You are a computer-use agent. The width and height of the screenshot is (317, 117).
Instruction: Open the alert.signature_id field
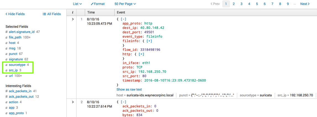[x=22, y=32]
